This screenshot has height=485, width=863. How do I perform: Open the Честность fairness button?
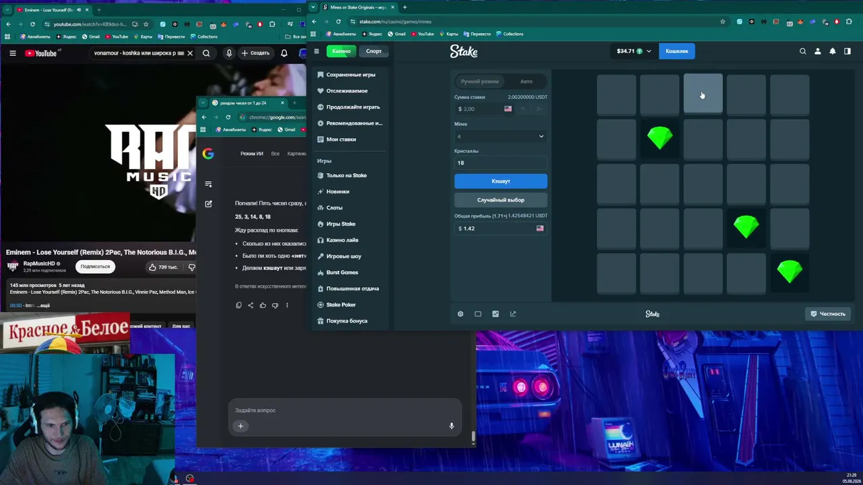(827, 314)
